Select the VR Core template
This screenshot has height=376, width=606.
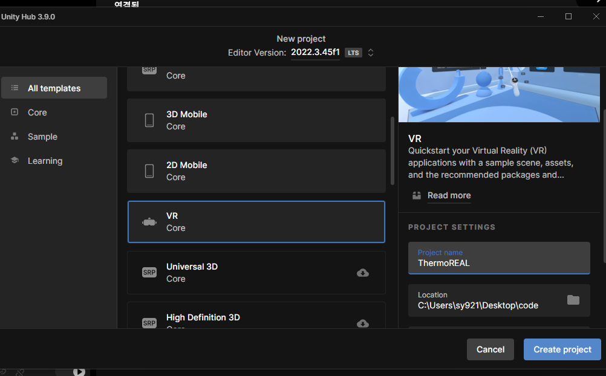pyautogui.click(x=256, y=222)
